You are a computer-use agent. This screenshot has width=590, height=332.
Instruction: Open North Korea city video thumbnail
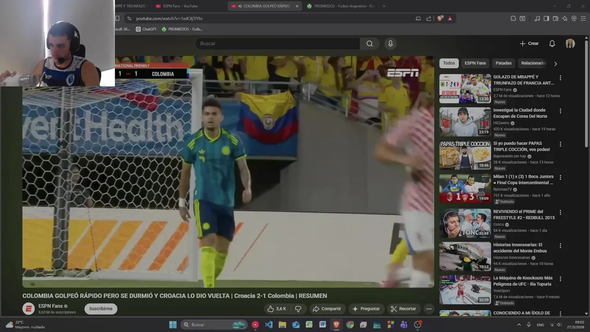click(x=465, y=122)
